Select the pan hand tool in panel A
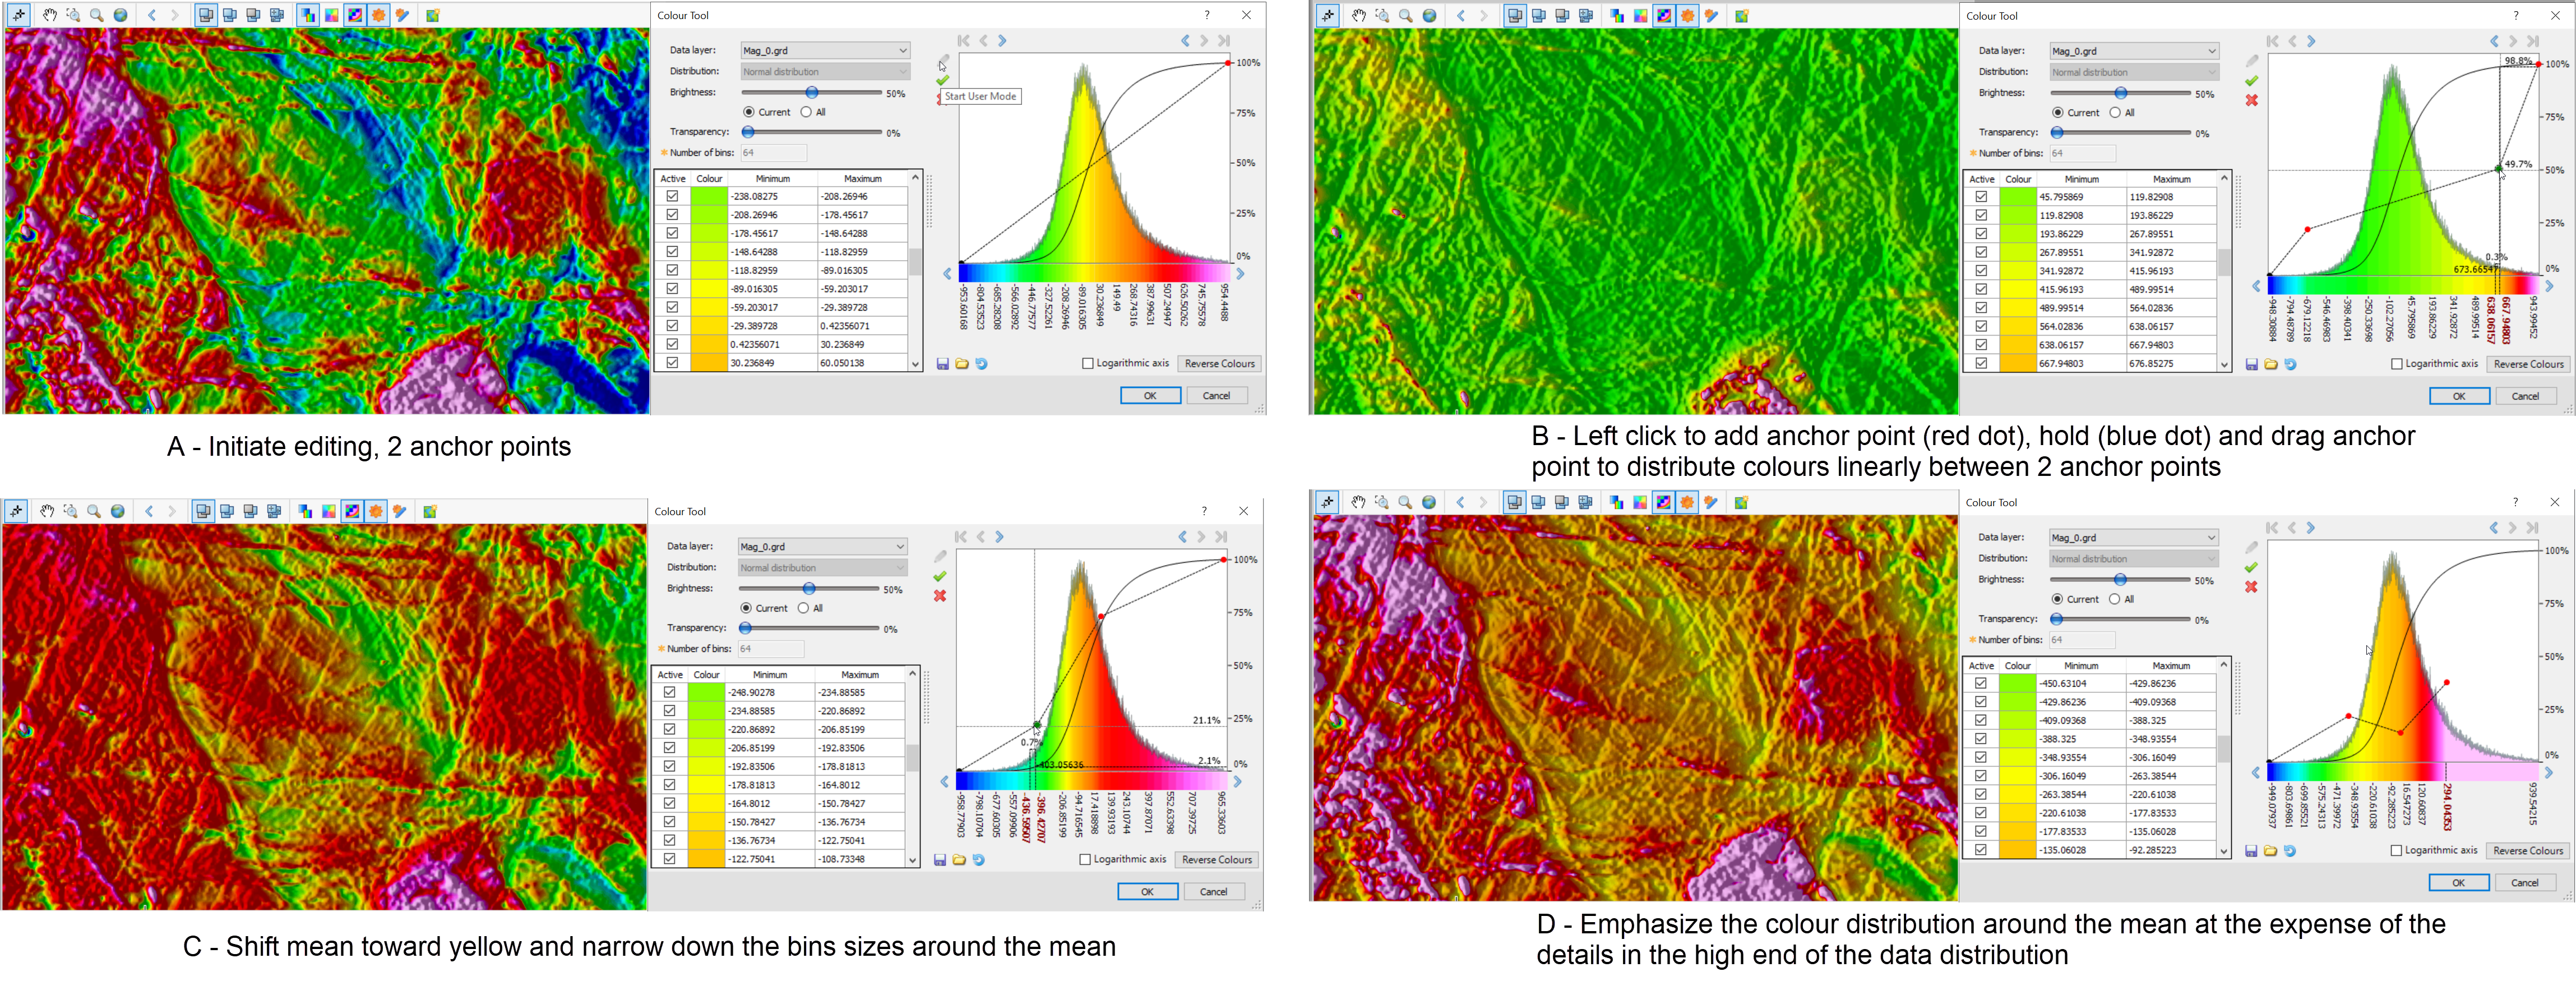Viewport: 2576px width, 995px height. [x=49, y=15]
